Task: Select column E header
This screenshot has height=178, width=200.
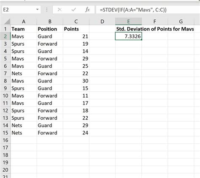Action: tap(128, 22)
